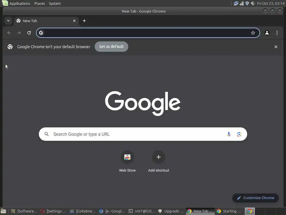Image resolution: width=286 pixels, height=215 pixels.
Task: Open the Places menu
Action: (40, 3)
